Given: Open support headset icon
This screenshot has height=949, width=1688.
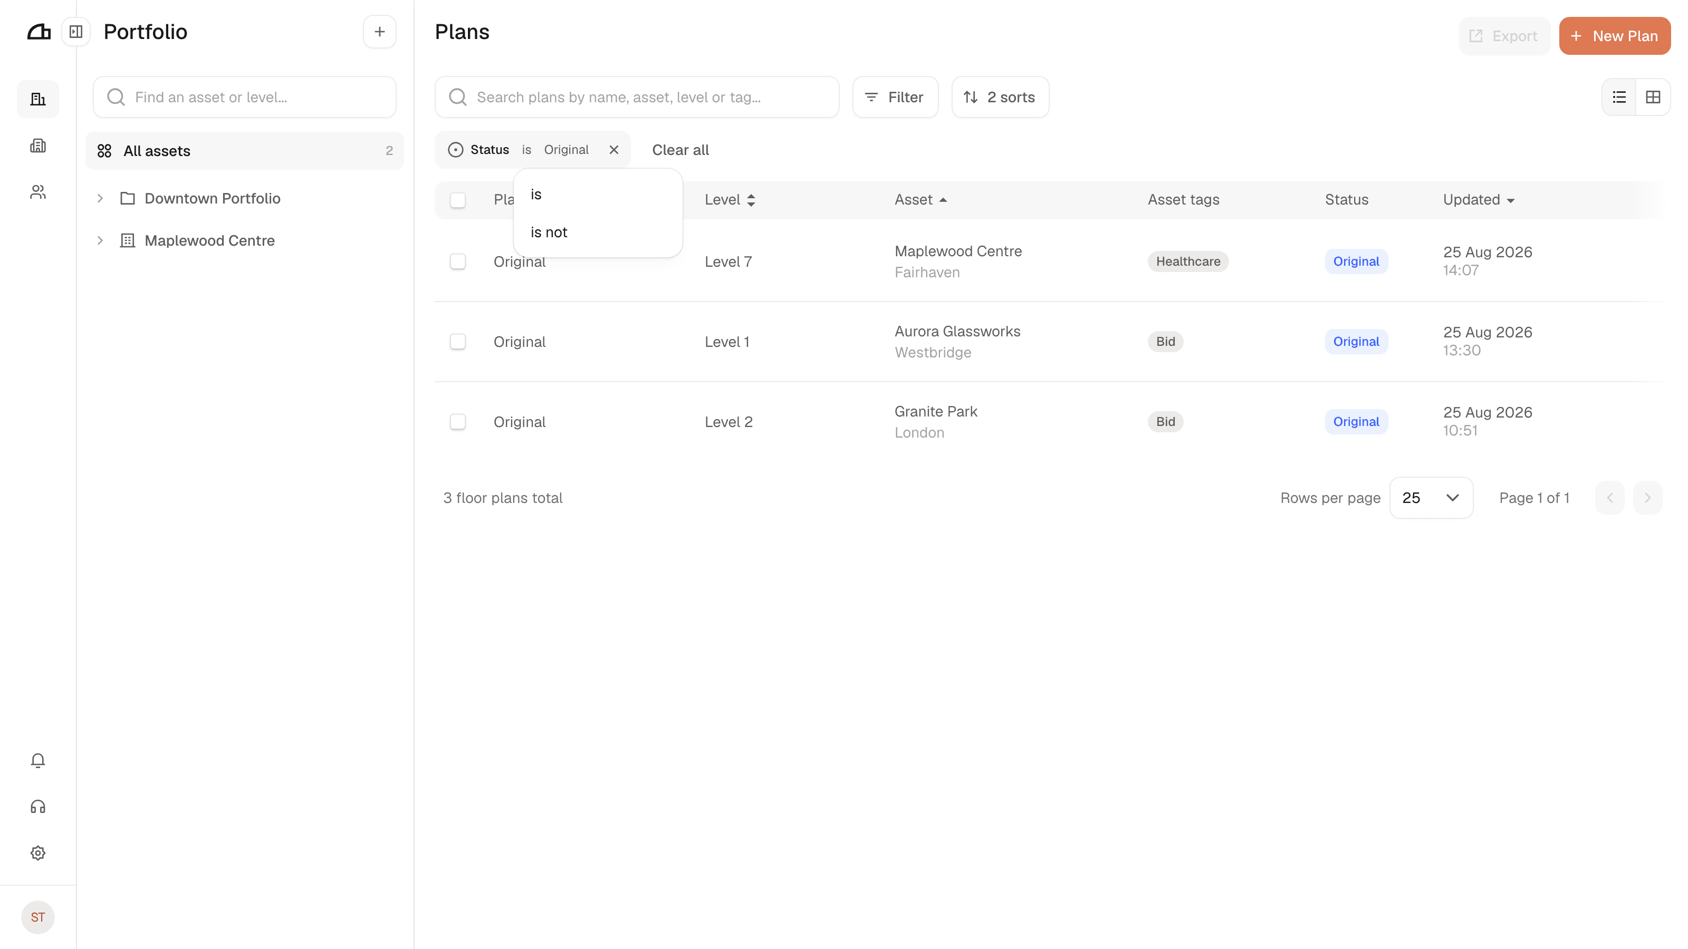Looking at the screenshot, I should pos(38,807).
